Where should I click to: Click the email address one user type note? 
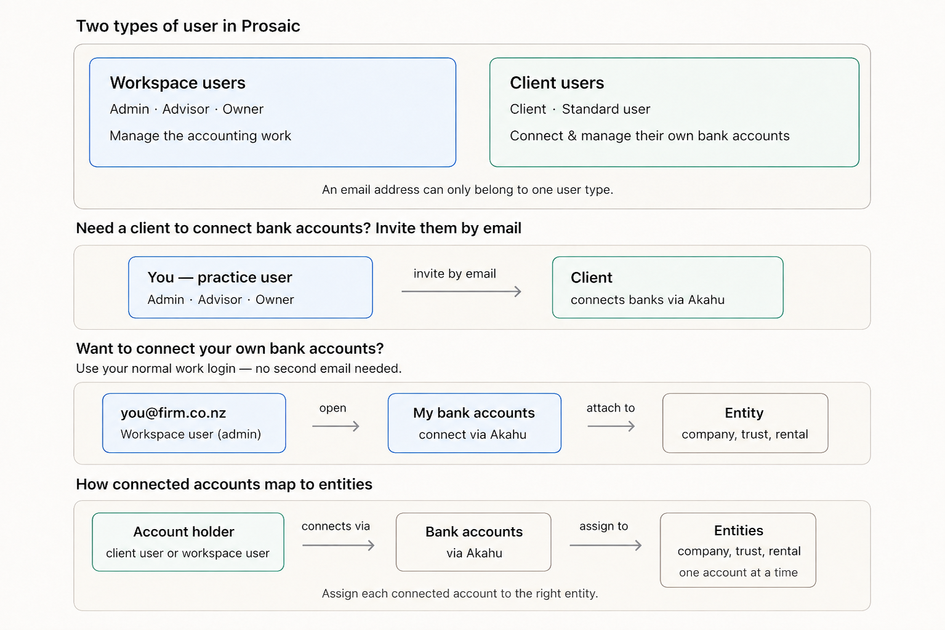(x=468, y=189)
